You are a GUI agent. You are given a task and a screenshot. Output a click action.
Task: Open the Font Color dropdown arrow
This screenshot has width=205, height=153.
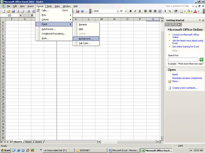click(x=199, y=11)
